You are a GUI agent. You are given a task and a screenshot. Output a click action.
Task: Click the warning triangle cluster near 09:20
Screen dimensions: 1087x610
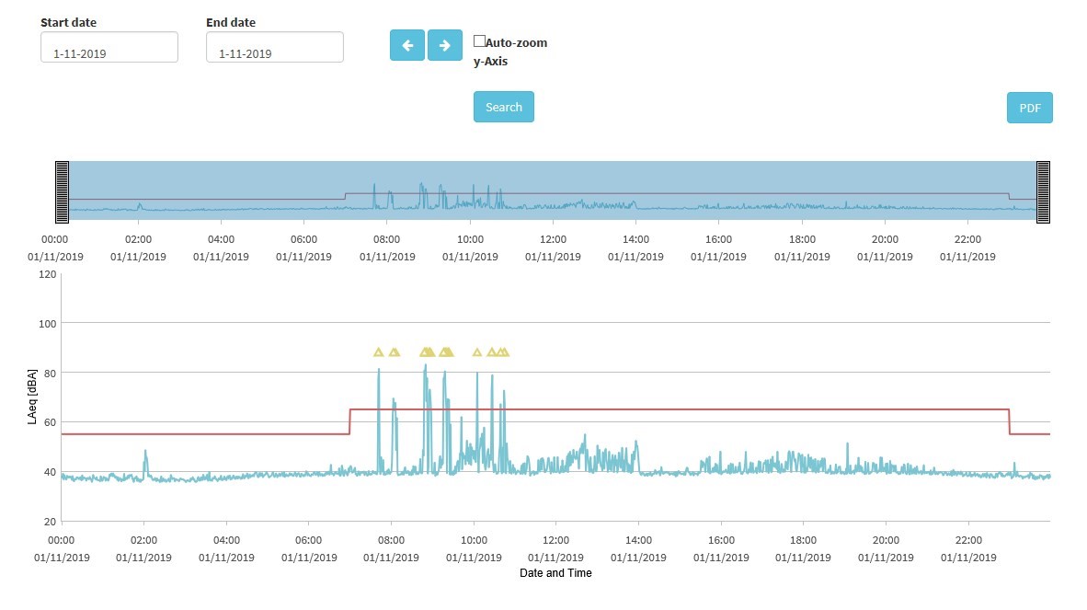[x=446, y=352]
